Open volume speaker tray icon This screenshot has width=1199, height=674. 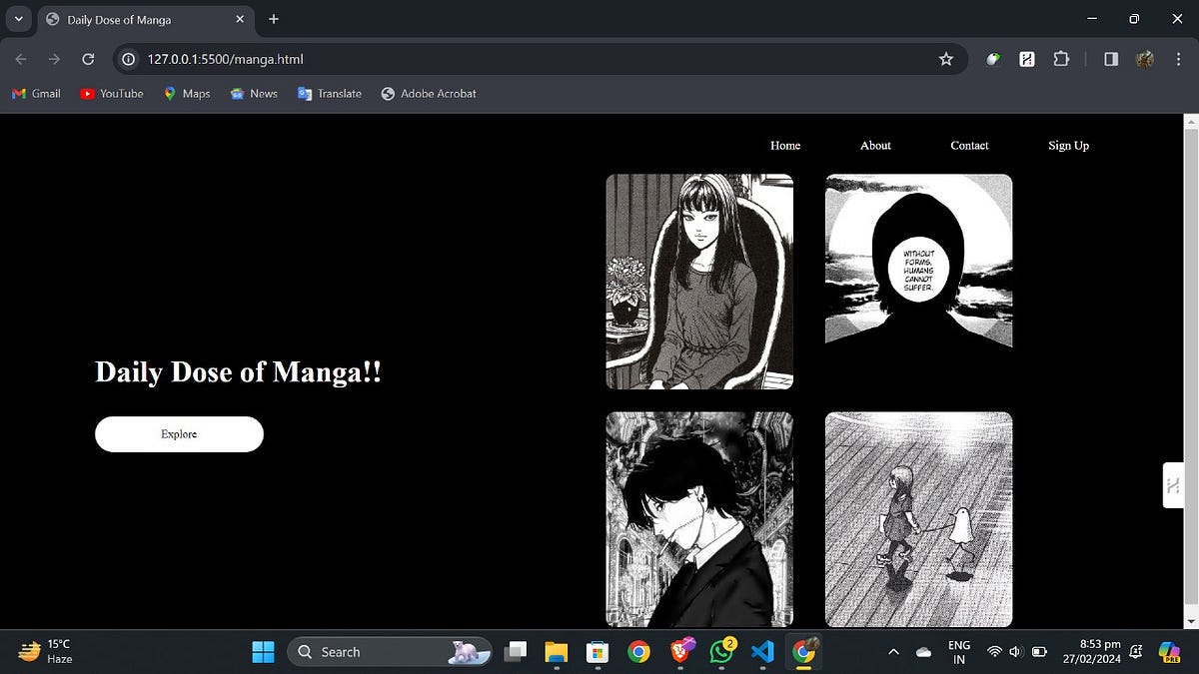pos(1015,652)
